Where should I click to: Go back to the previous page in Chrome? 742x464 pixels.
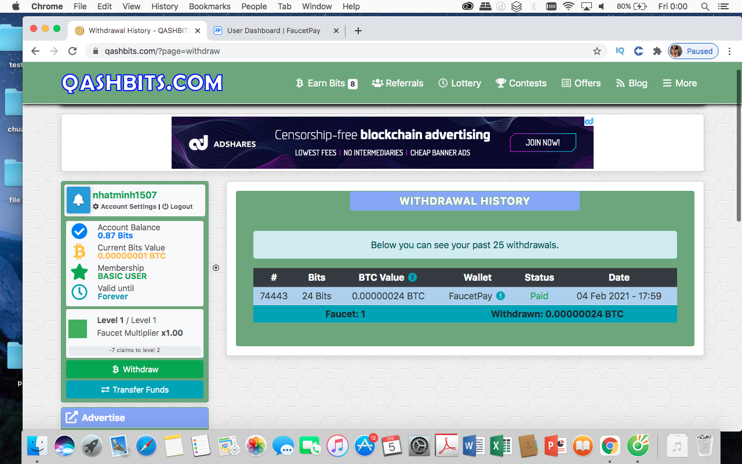coord(35,51)
